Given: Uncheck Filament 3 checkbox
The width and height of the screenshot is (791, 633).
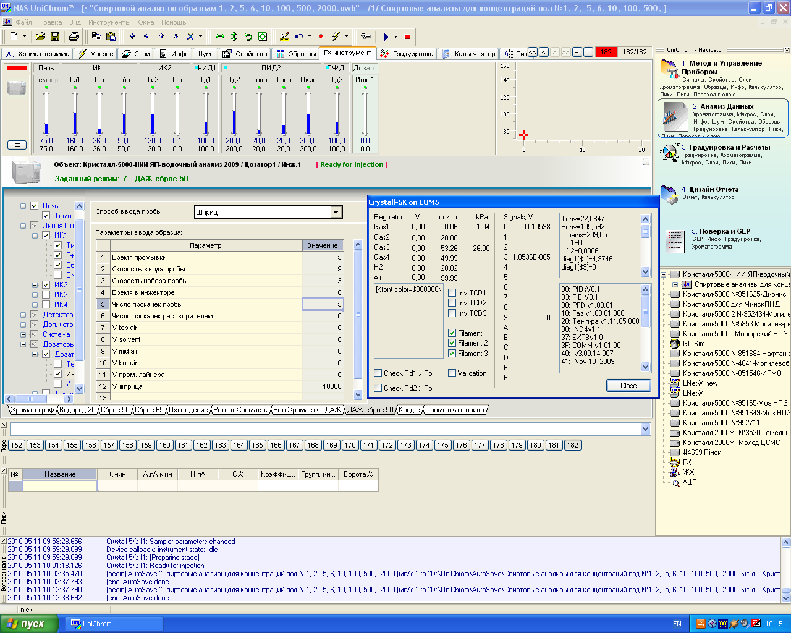Looking at the screenshot, I should point(452,354).
